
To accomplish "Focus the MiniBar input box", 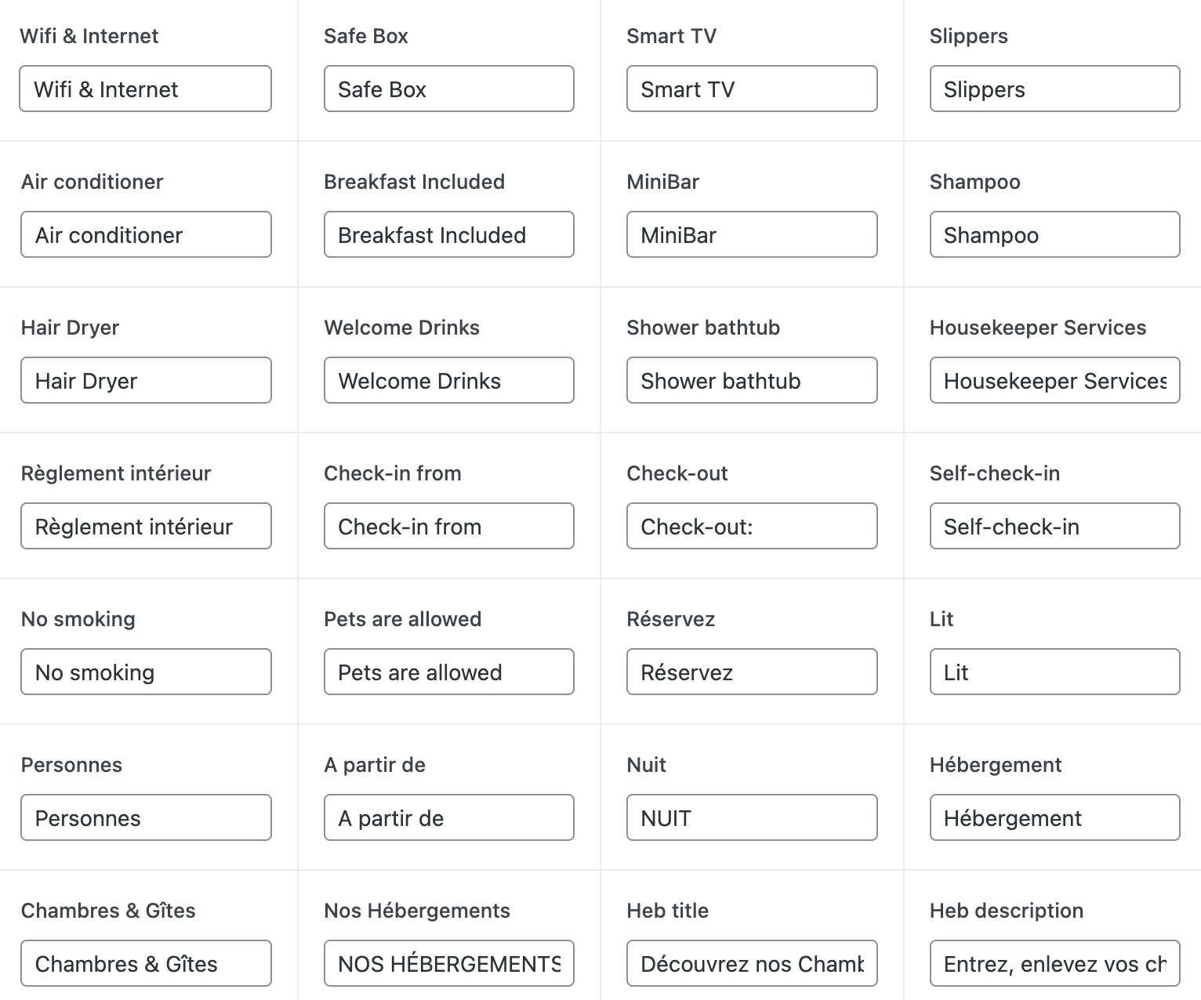I will (751, 235).
